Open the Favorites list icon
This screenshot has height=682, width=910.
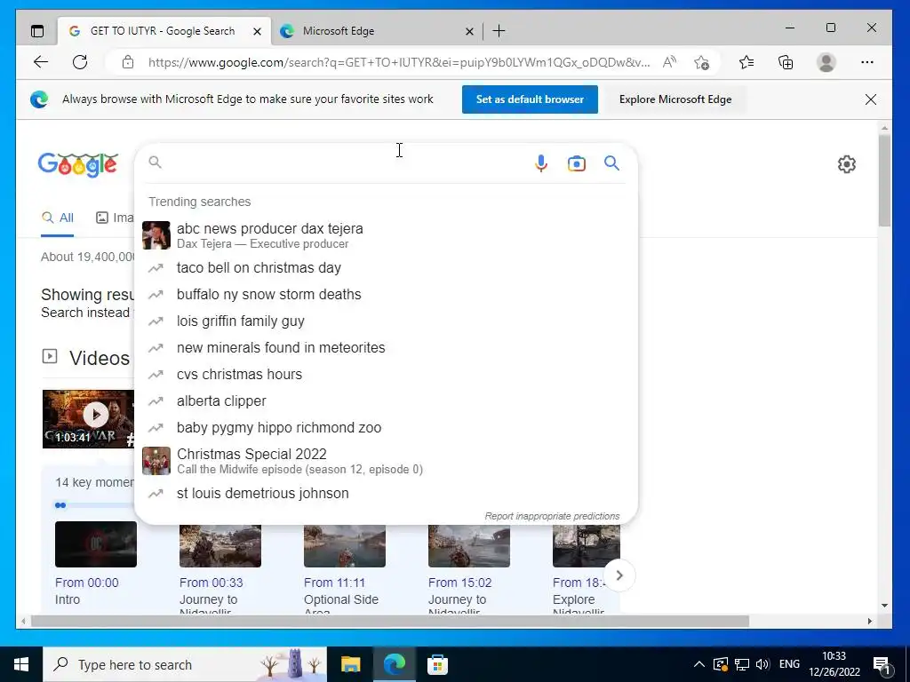pos(746,62)
